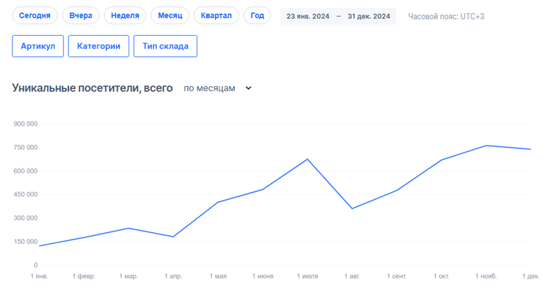553x297 pixels.
Task: Click the chart dip at 1 авг.
Action: 352,209
